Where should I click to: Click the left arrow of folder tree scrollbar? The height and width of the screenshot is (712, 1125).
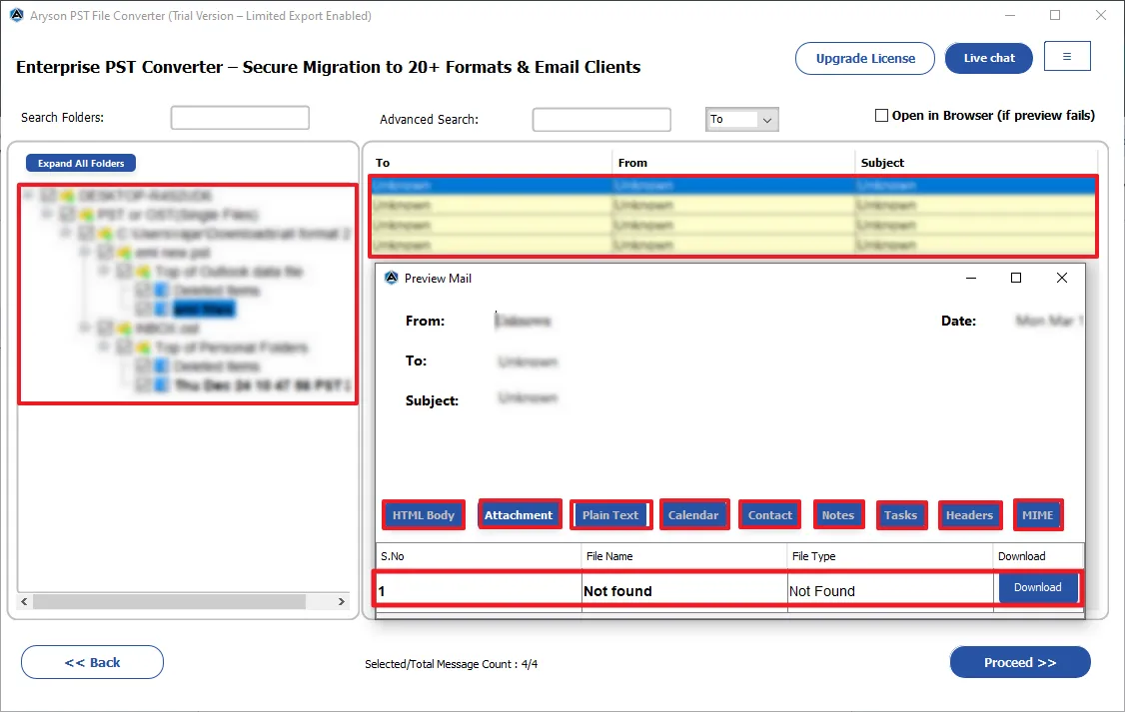[x=24, y=601]
